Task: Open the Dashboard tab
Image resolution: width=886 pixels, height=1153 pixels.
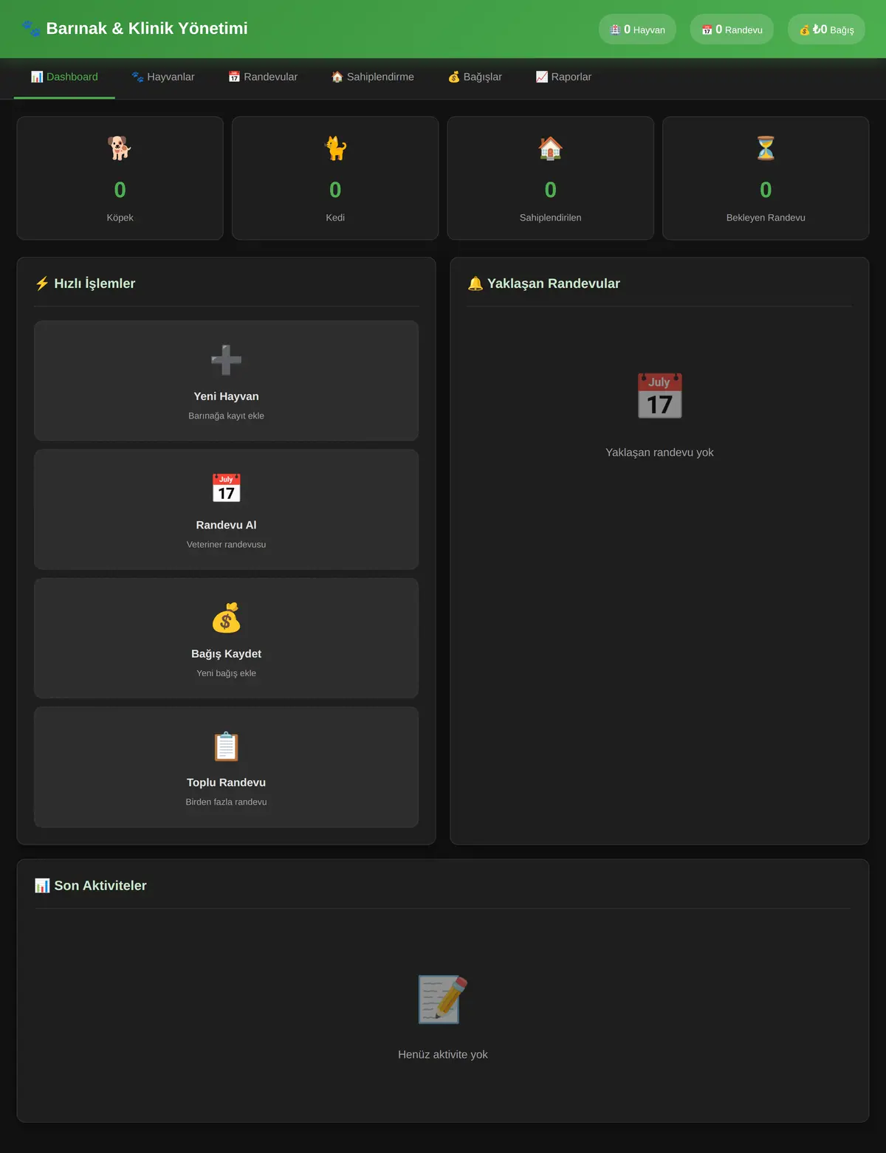Action: point(64,78)
